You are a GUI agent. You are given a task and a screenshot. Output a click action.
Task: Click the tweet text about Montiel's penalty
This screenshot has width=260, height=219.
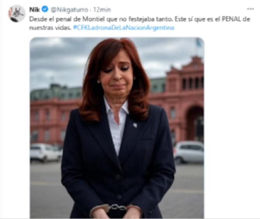[x=139, y=23]
